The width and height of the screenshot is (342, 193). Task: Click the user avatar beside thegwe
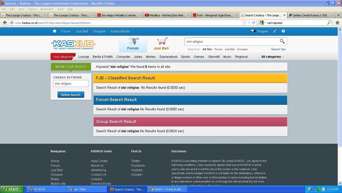(x=253, y=31)
